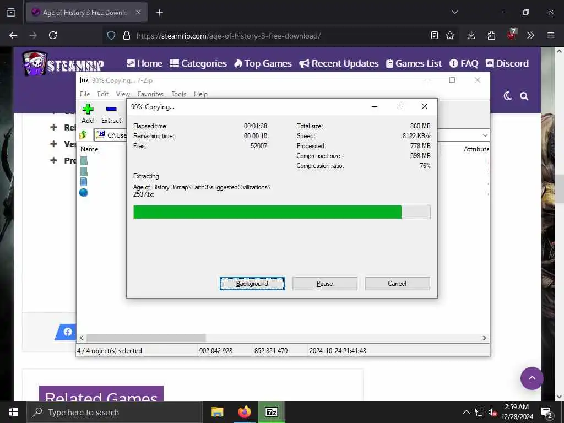The image size is (564, 423).
Task: Open the Firefox hamburger menu
Action: coord(551,35)
